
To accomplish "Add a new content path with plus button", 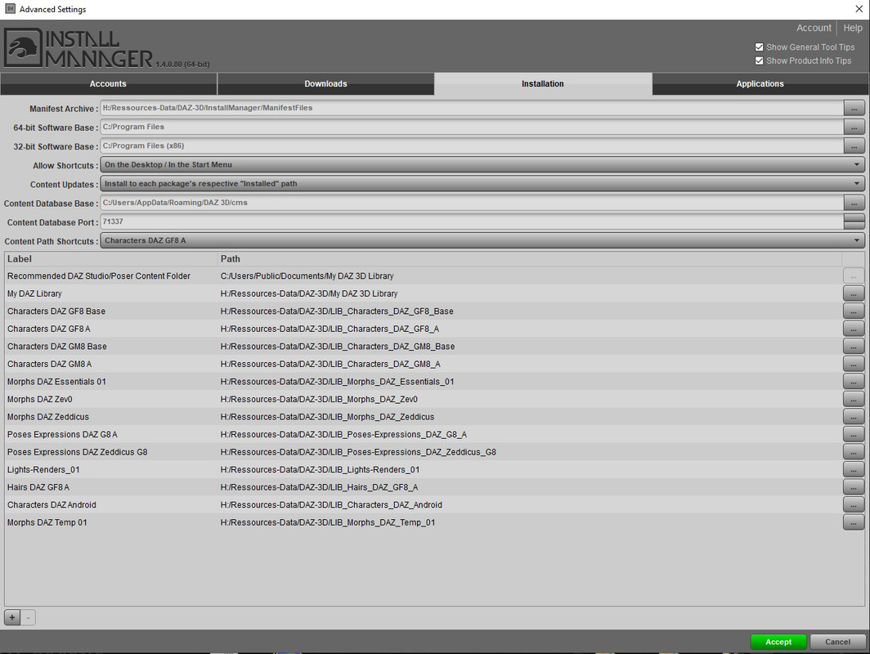I will click(12, 617).
